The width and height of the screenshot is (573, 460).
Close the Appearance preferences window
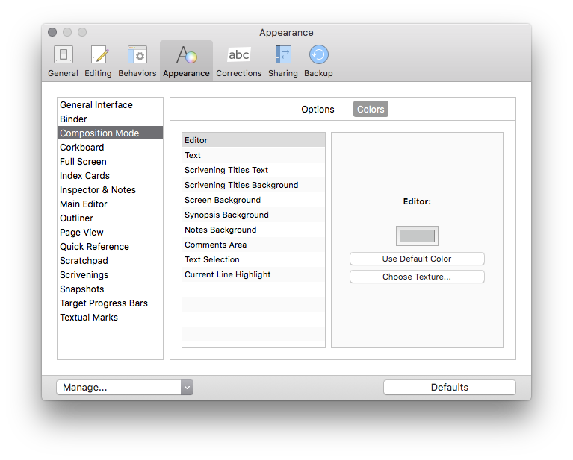(52, 32)
